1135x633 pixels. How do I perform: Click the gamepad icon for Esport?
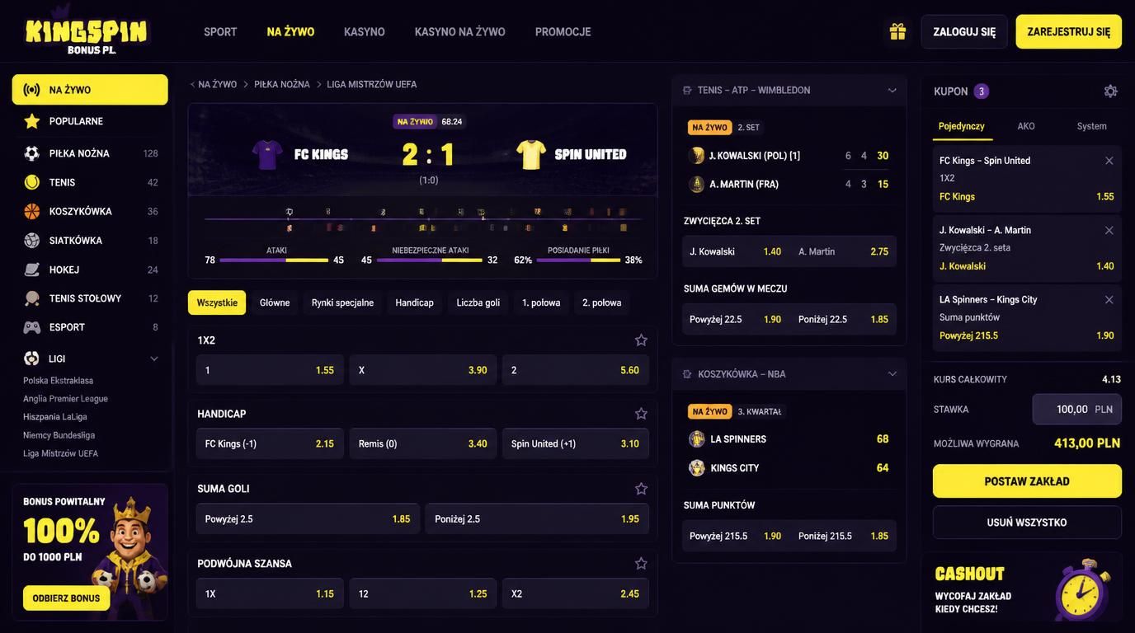32,327
